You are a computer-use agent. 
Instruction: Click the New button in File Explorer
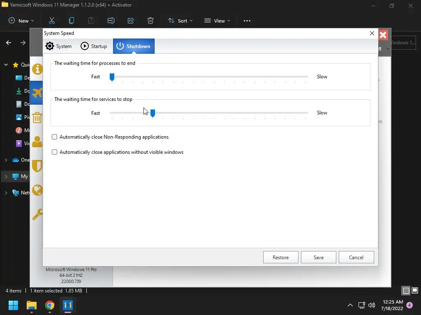click(21, 21)
